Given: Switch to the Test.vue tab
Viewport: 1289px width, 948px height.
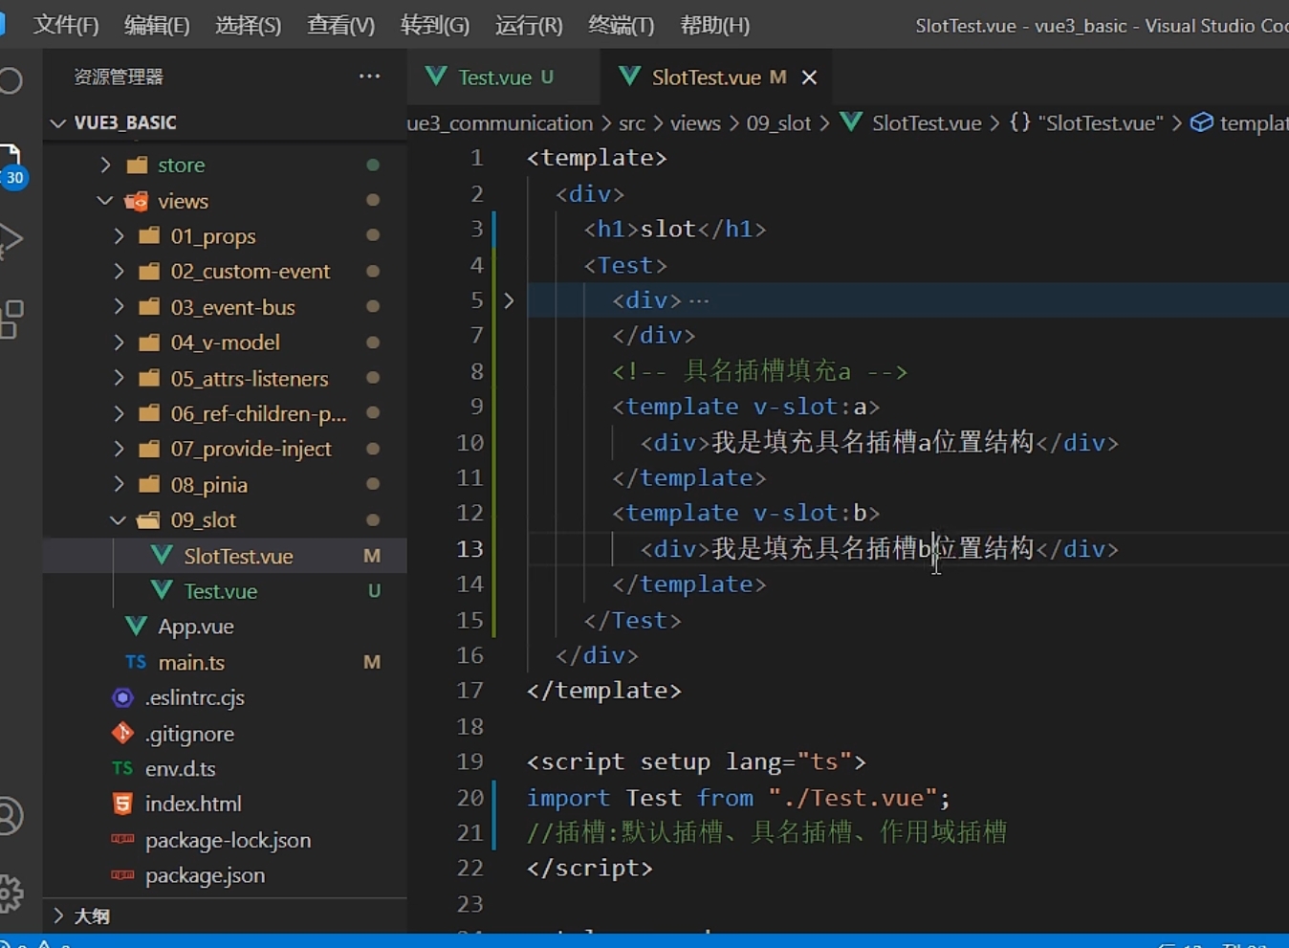Looking at the screenshot, I should [x=504, y=77].
